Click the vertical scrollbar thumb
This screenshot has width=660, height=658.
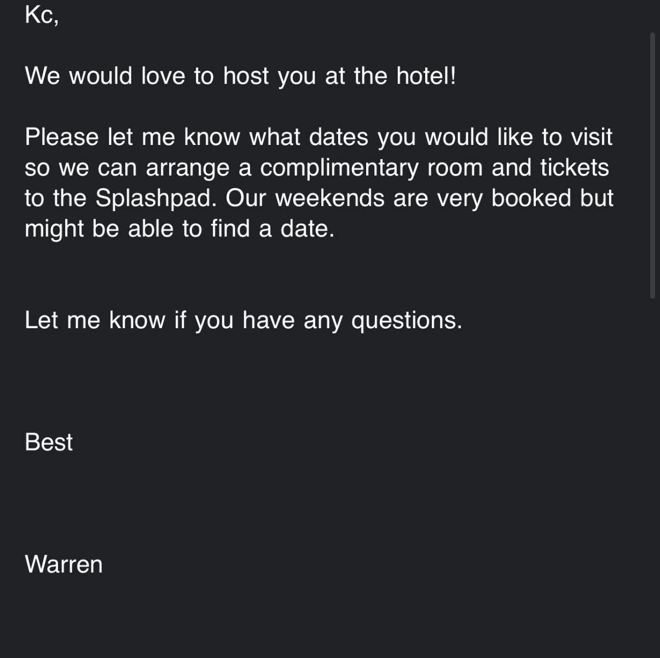(x=652, y=165)
